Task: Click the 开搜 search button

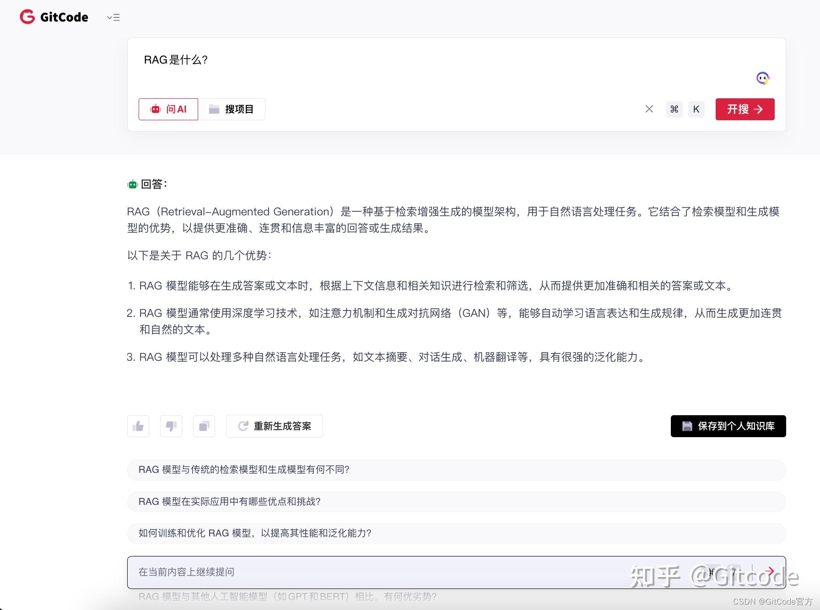Action: click(x=744, y=109)
